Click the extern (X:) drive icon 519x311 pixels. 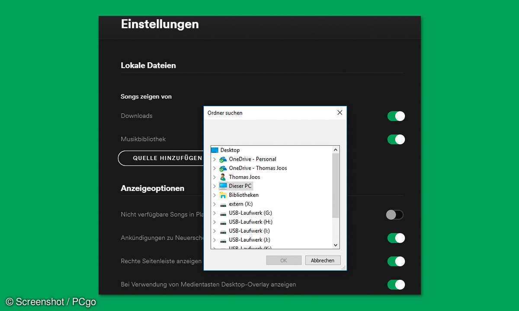pos(223,204)
